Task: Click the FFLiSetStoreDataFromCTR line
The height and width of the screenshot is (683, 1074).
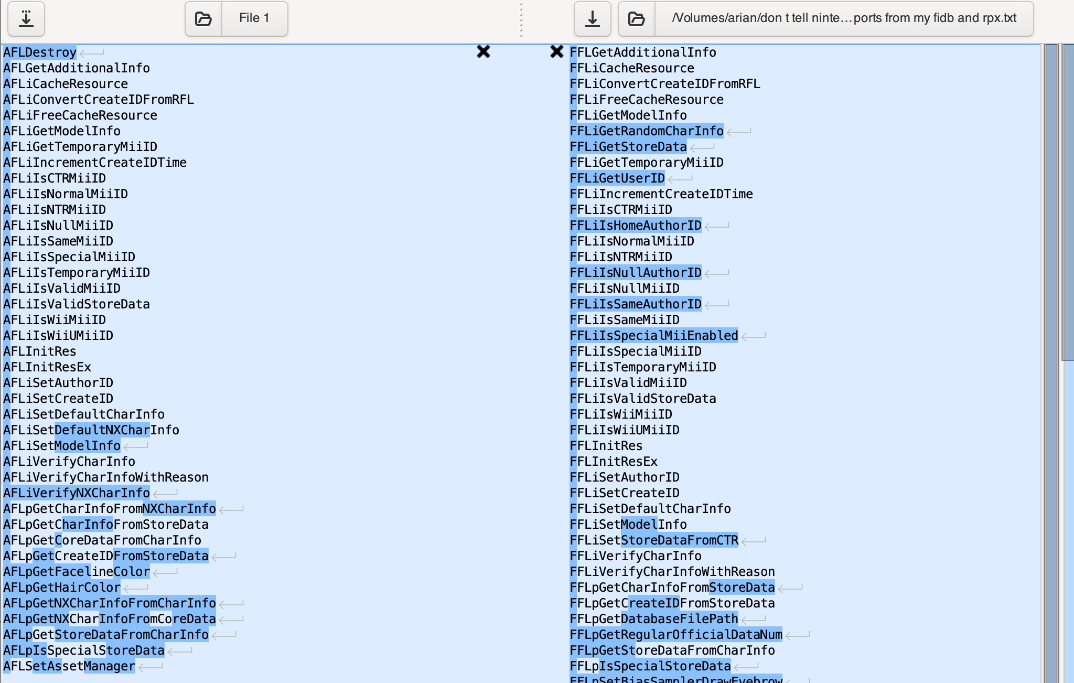Action: click(x=654, y=540)
